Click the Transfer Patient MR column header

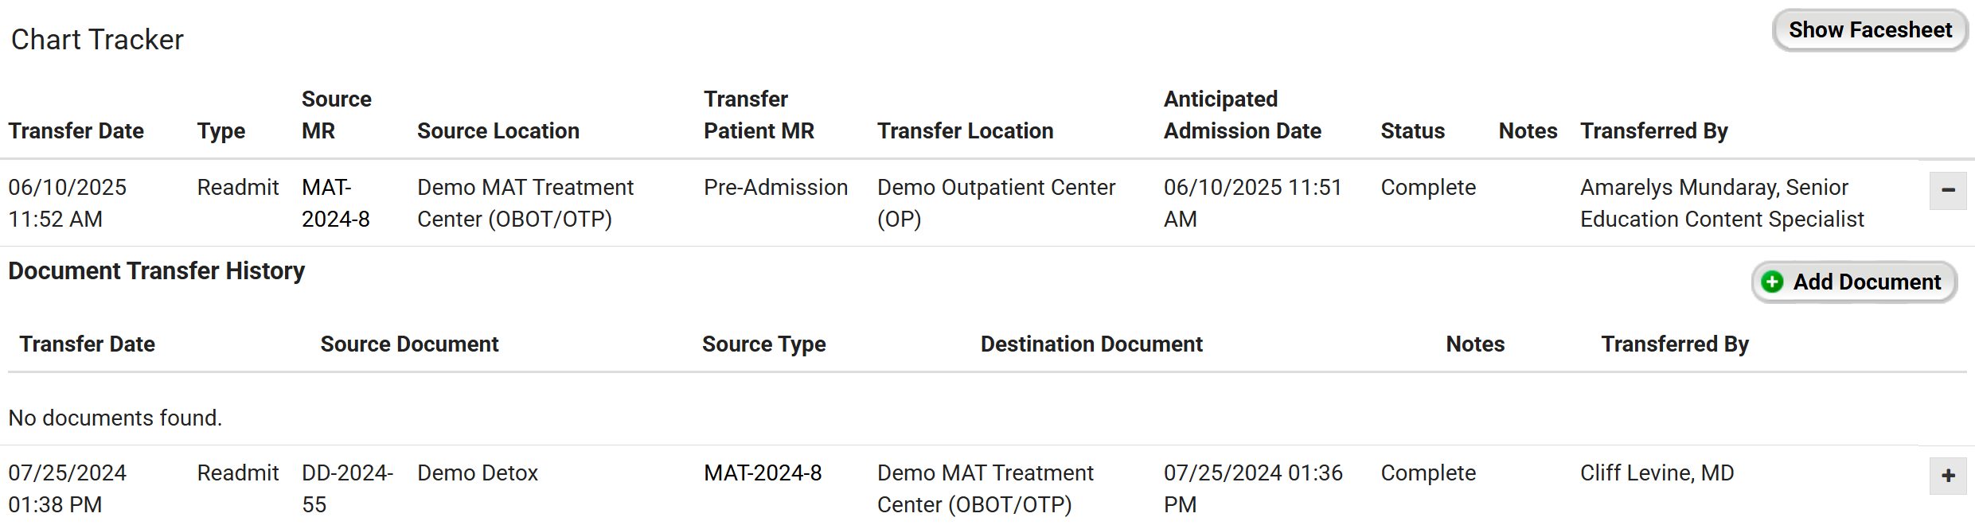tap(758, 115)
